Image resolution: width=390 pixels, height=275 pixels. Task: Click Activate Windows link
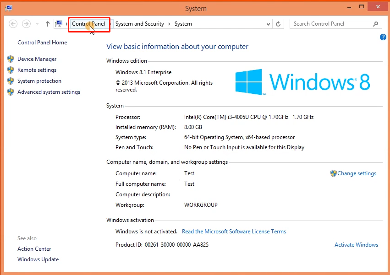click(356, 245)
